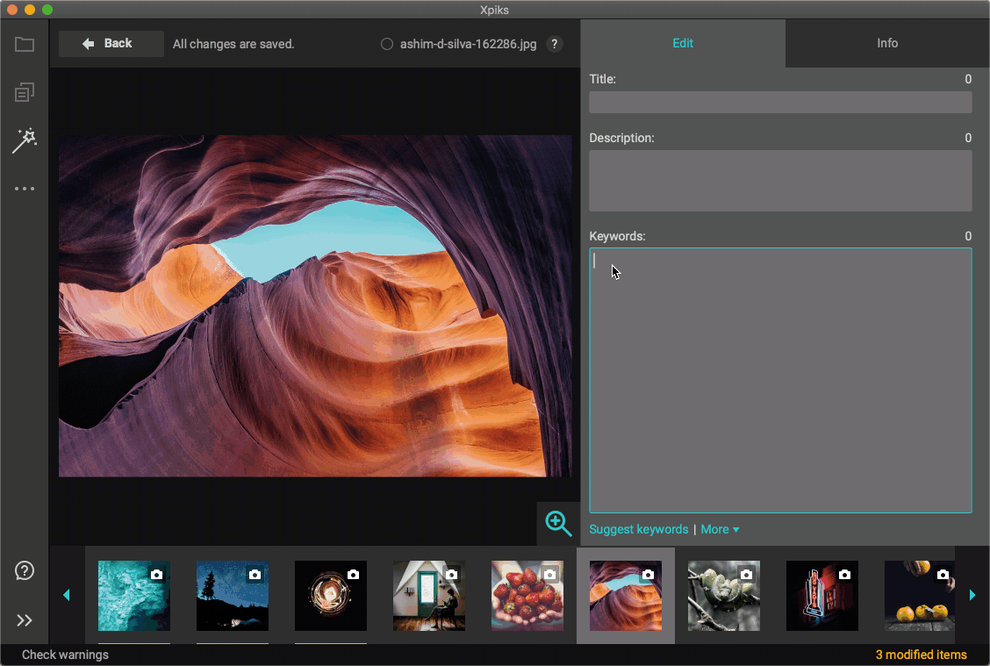Click into the Title input field
Image resolution: width=990 pixels, height=666 pixels.
coord(780,103)
